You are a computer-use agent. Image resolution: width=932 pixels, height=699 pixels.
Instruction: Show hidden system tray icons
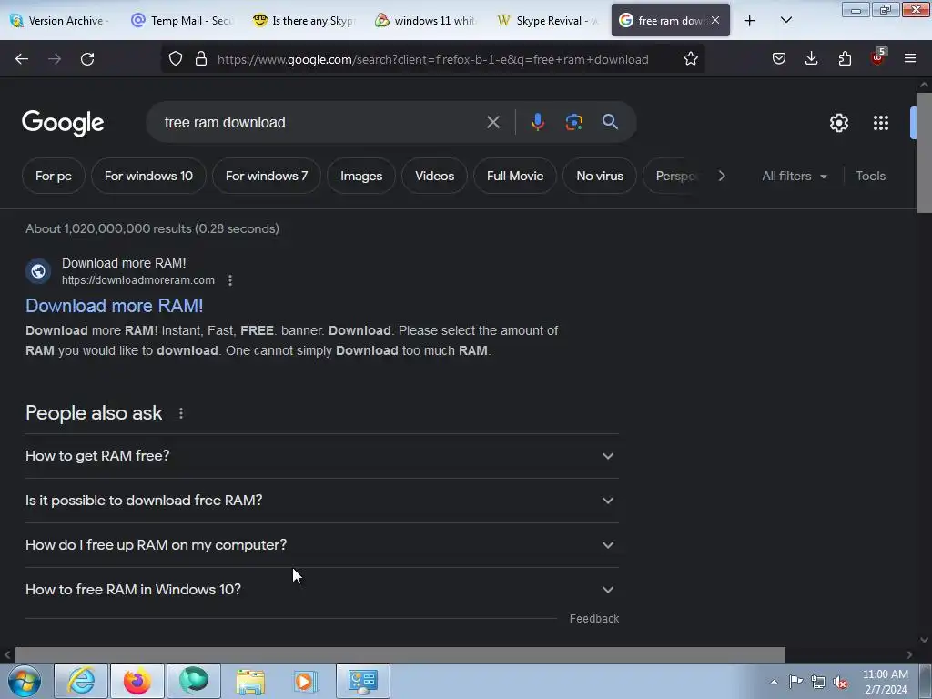[x=774, y=682]
